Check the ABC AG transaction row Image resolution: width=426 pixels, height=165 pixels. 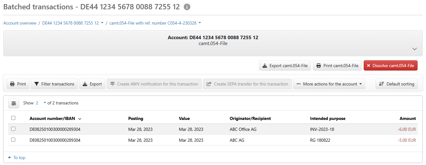pos(13,140)
